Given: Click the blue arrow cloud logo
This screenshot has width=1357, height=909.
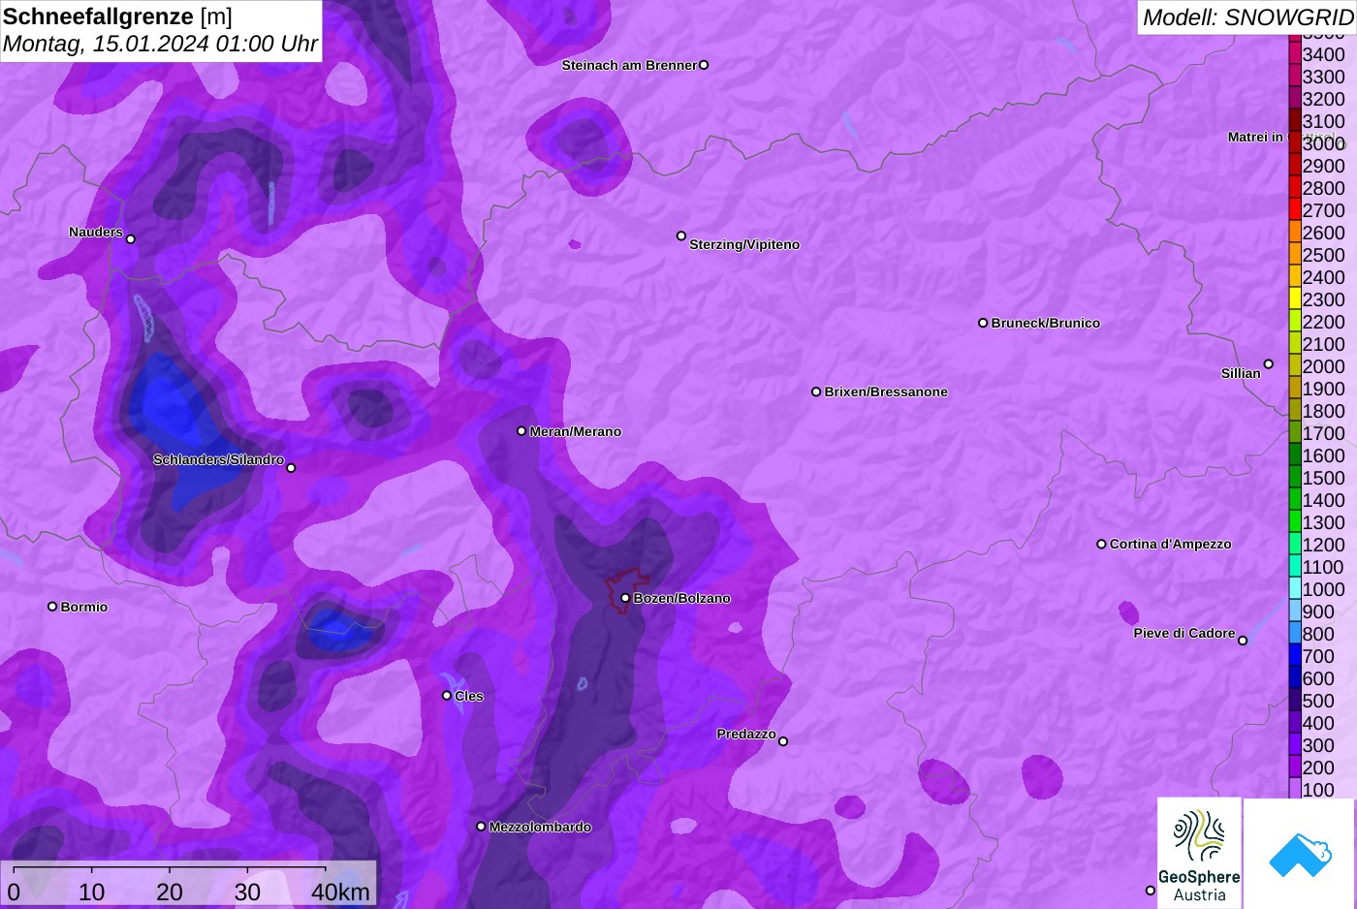Looking at the screenshot, I should click(x=1300, y=855).
